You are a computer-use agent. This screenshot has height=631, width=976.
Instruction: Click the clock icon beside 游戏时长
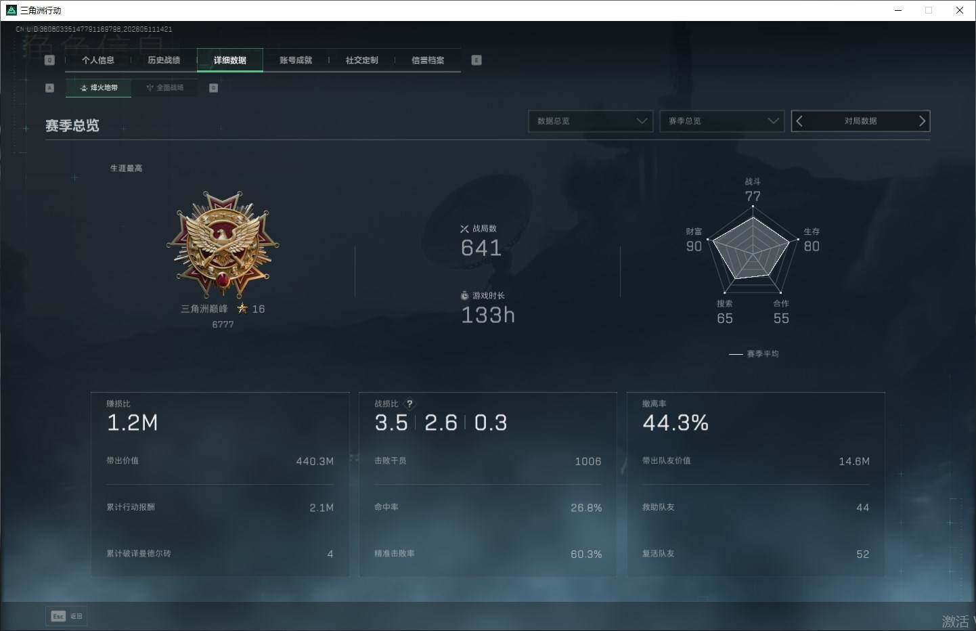point(464,296)
